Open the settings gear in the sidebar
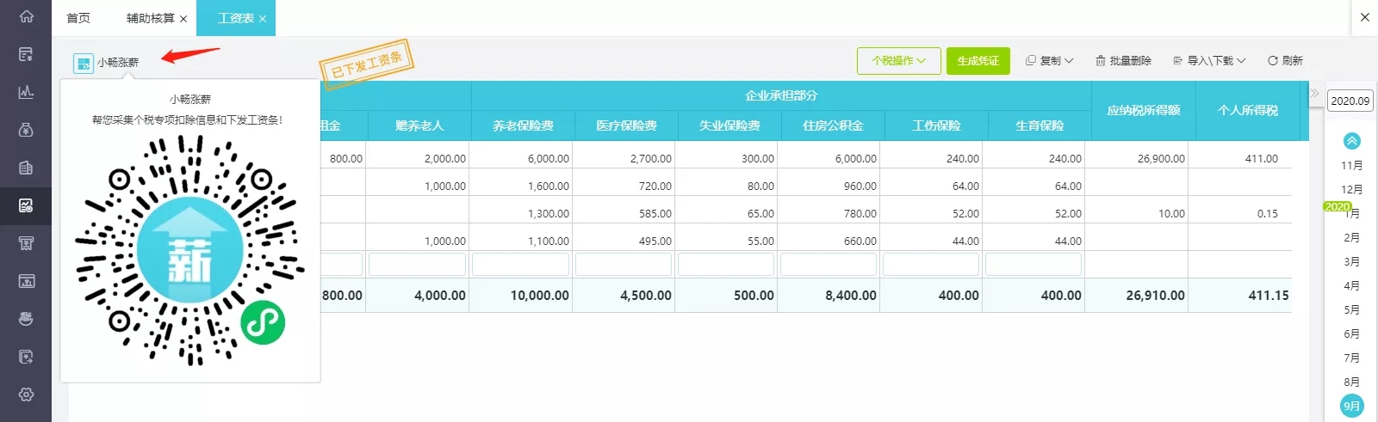The width and height of the screenshot is (1378, 422). point(26,394)
